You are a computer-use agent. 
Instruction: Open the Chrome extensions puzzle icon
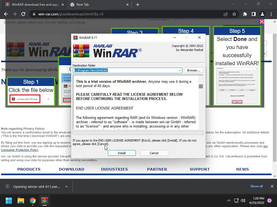click(245, 14)
